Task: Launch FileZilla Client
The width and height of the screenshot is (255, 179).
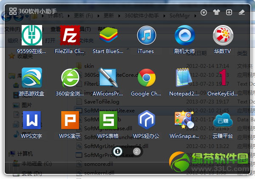Action: [x=70, y=35]
